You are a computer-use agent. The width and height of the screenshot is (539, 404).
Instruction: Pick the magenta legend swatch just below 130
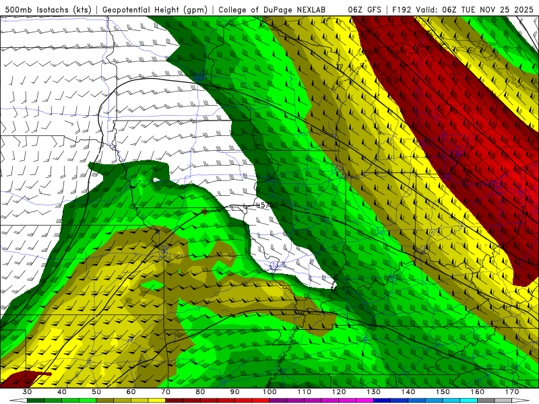364,400
